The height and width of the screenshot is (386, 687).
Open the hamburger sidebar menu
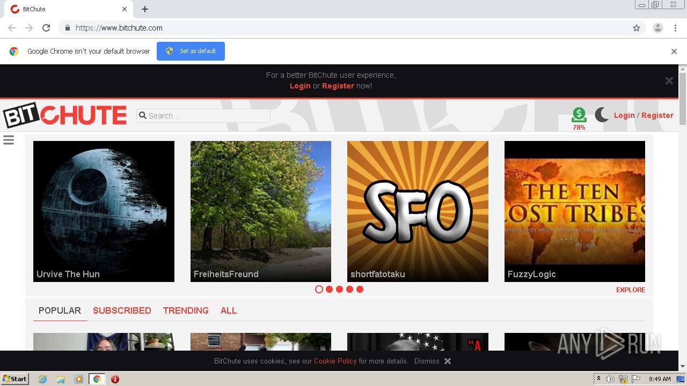[x=9, y=140]
